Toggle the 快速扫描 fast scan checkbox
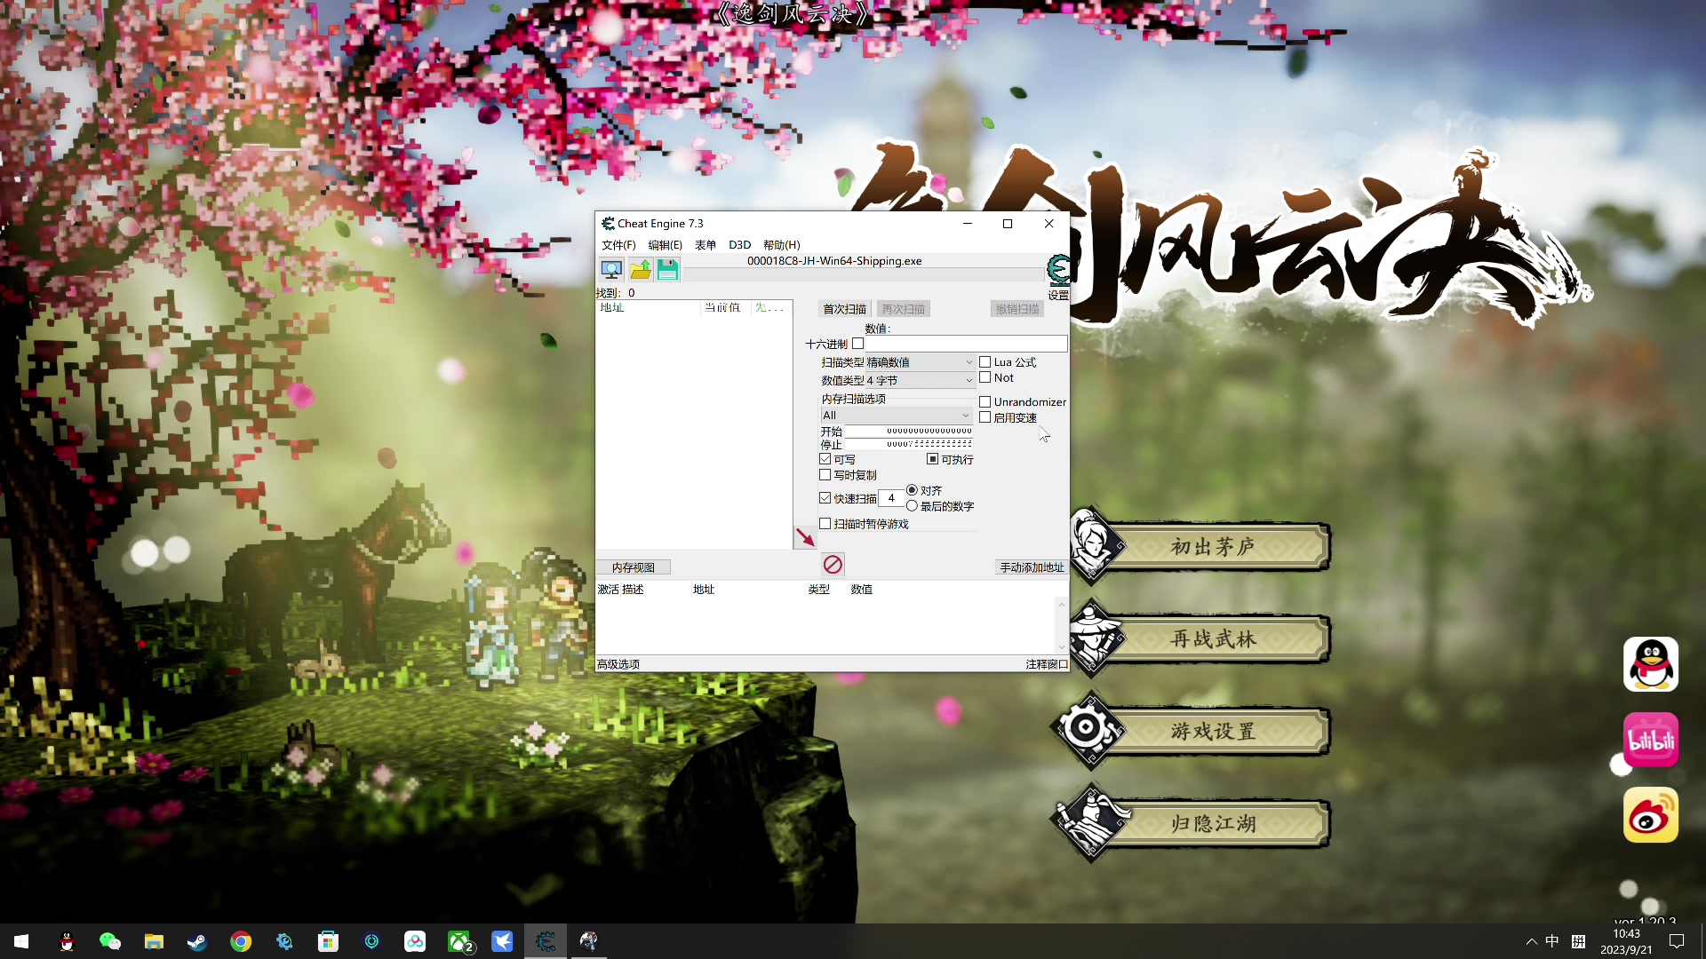This screenshot has width=1706, height=959. click(825, 498)
